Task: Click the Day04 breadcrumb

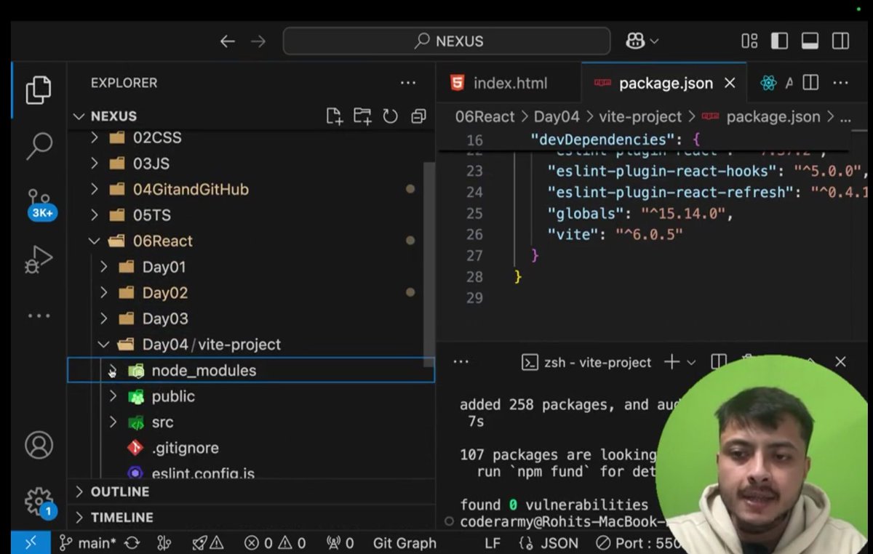Action: (557, 116)
